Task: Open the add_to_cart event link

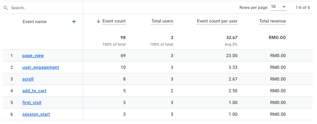Action: pos(34,91)
